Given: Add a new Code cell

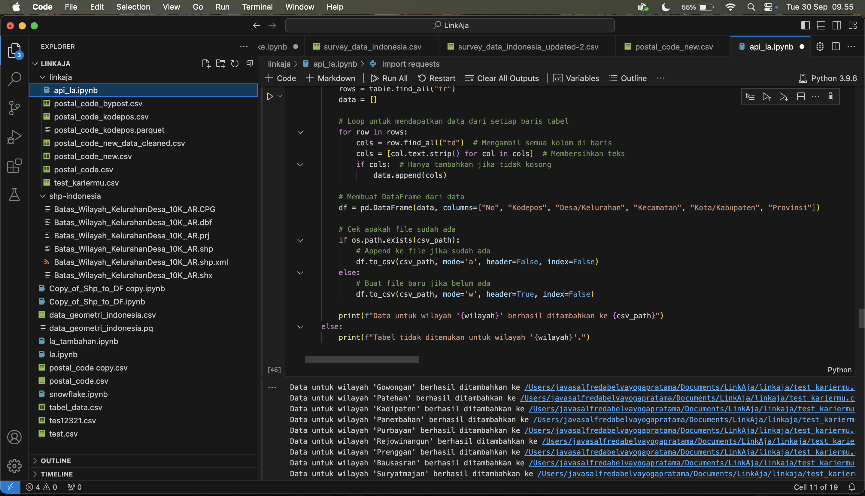Looking at the screenshot, I should pos(281,78).
